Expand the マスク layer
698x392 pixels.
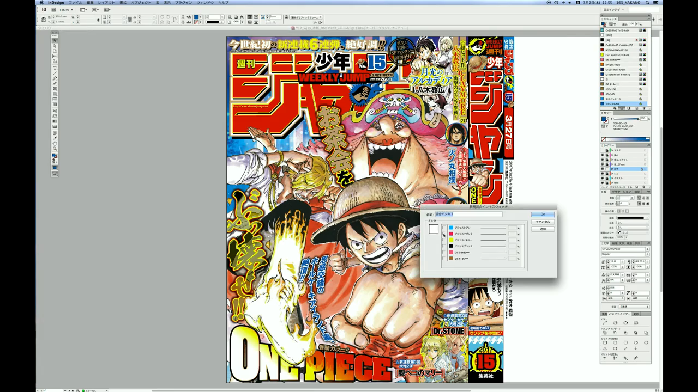point(612,150)
